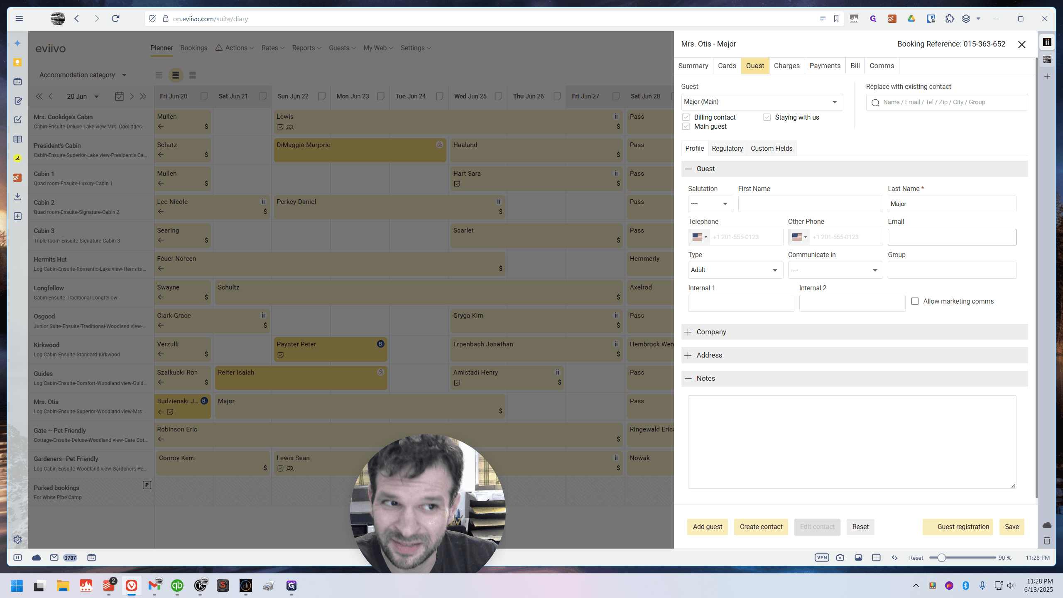This screenshot has height=598, width=1063.
Task: Click the Guest registration button
Action: pos(958,527)
